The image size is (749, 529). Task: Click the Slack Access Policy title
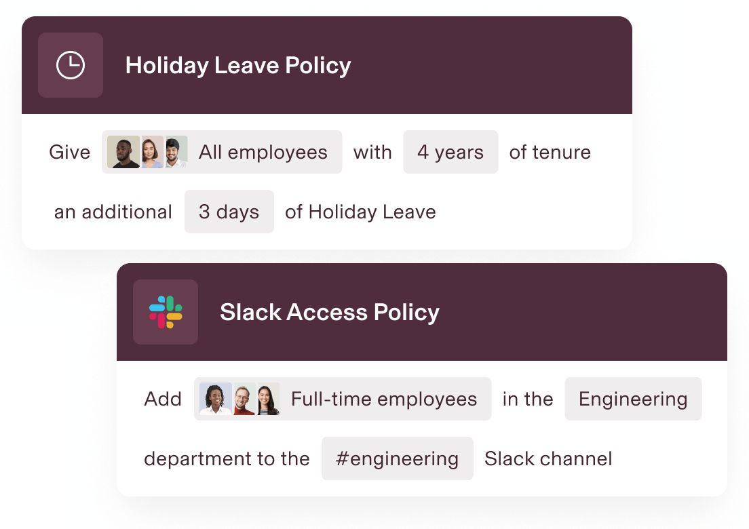pyautogui.click(x=330, y=312)
